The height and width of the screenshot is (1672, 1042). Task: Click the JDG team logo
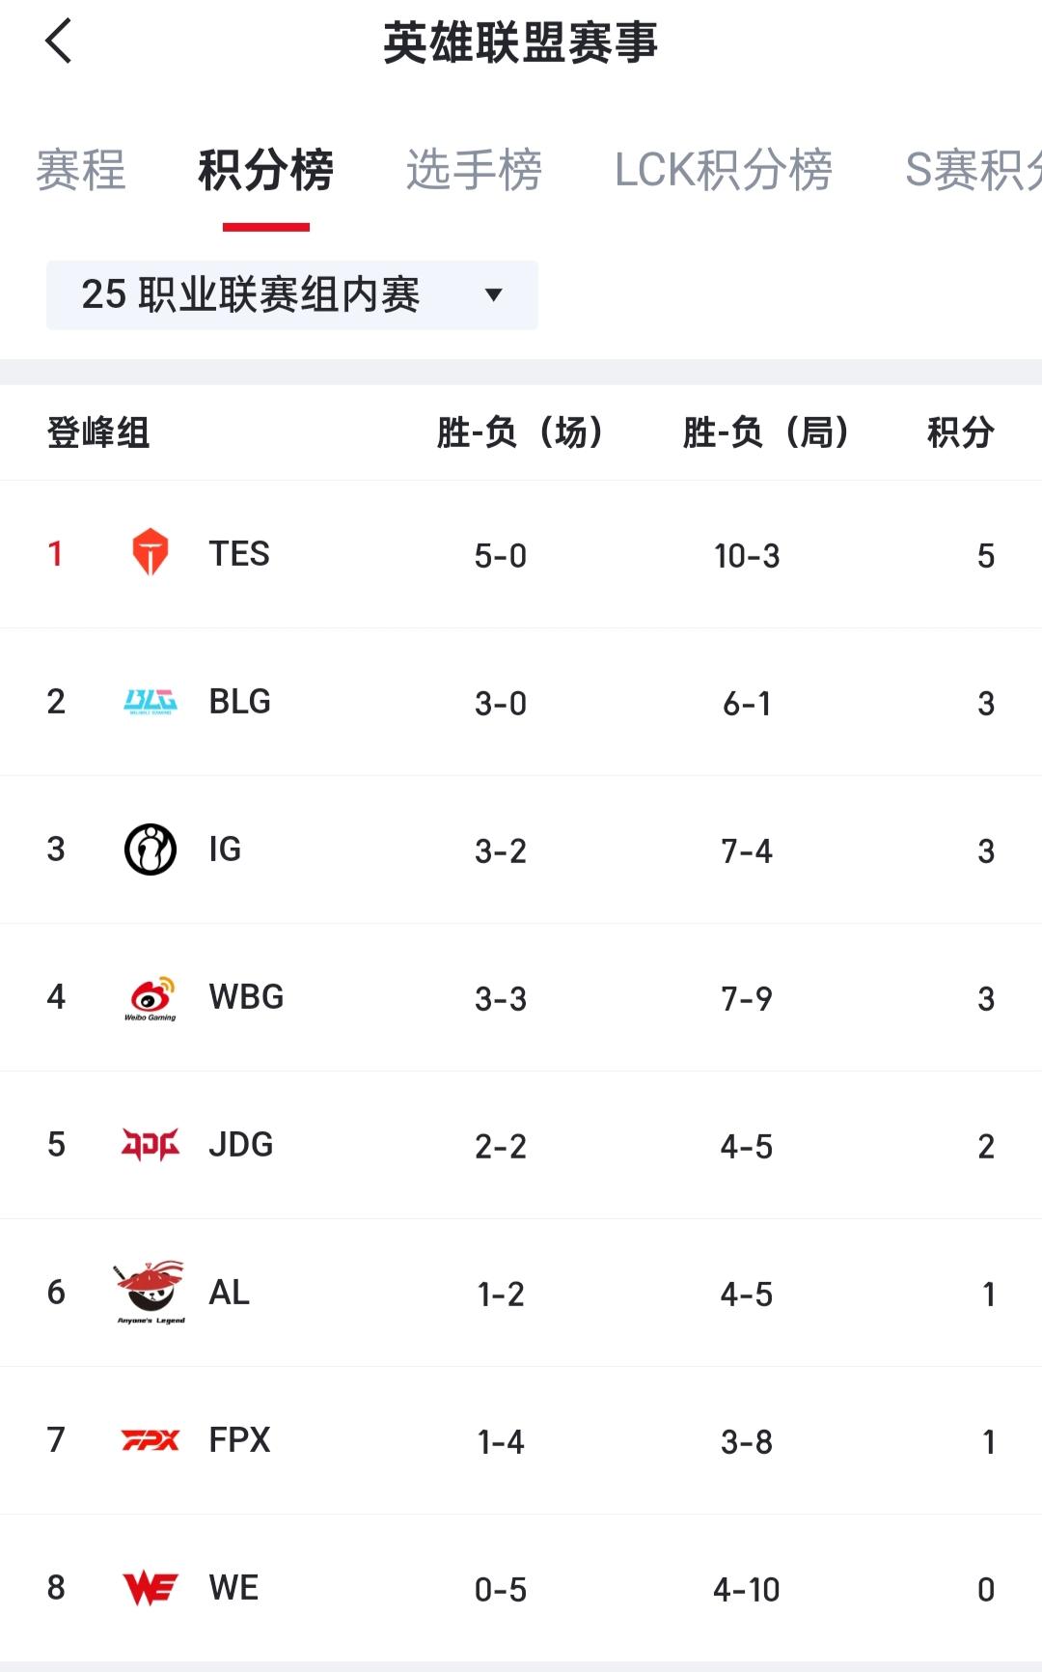coord(151,1145)
